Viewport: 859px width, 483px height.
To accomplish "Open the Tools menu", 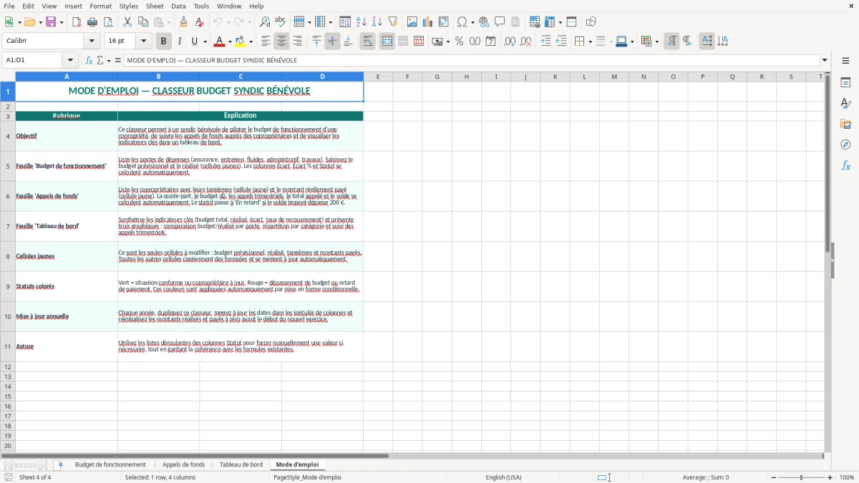I will (x=201, y=6).
